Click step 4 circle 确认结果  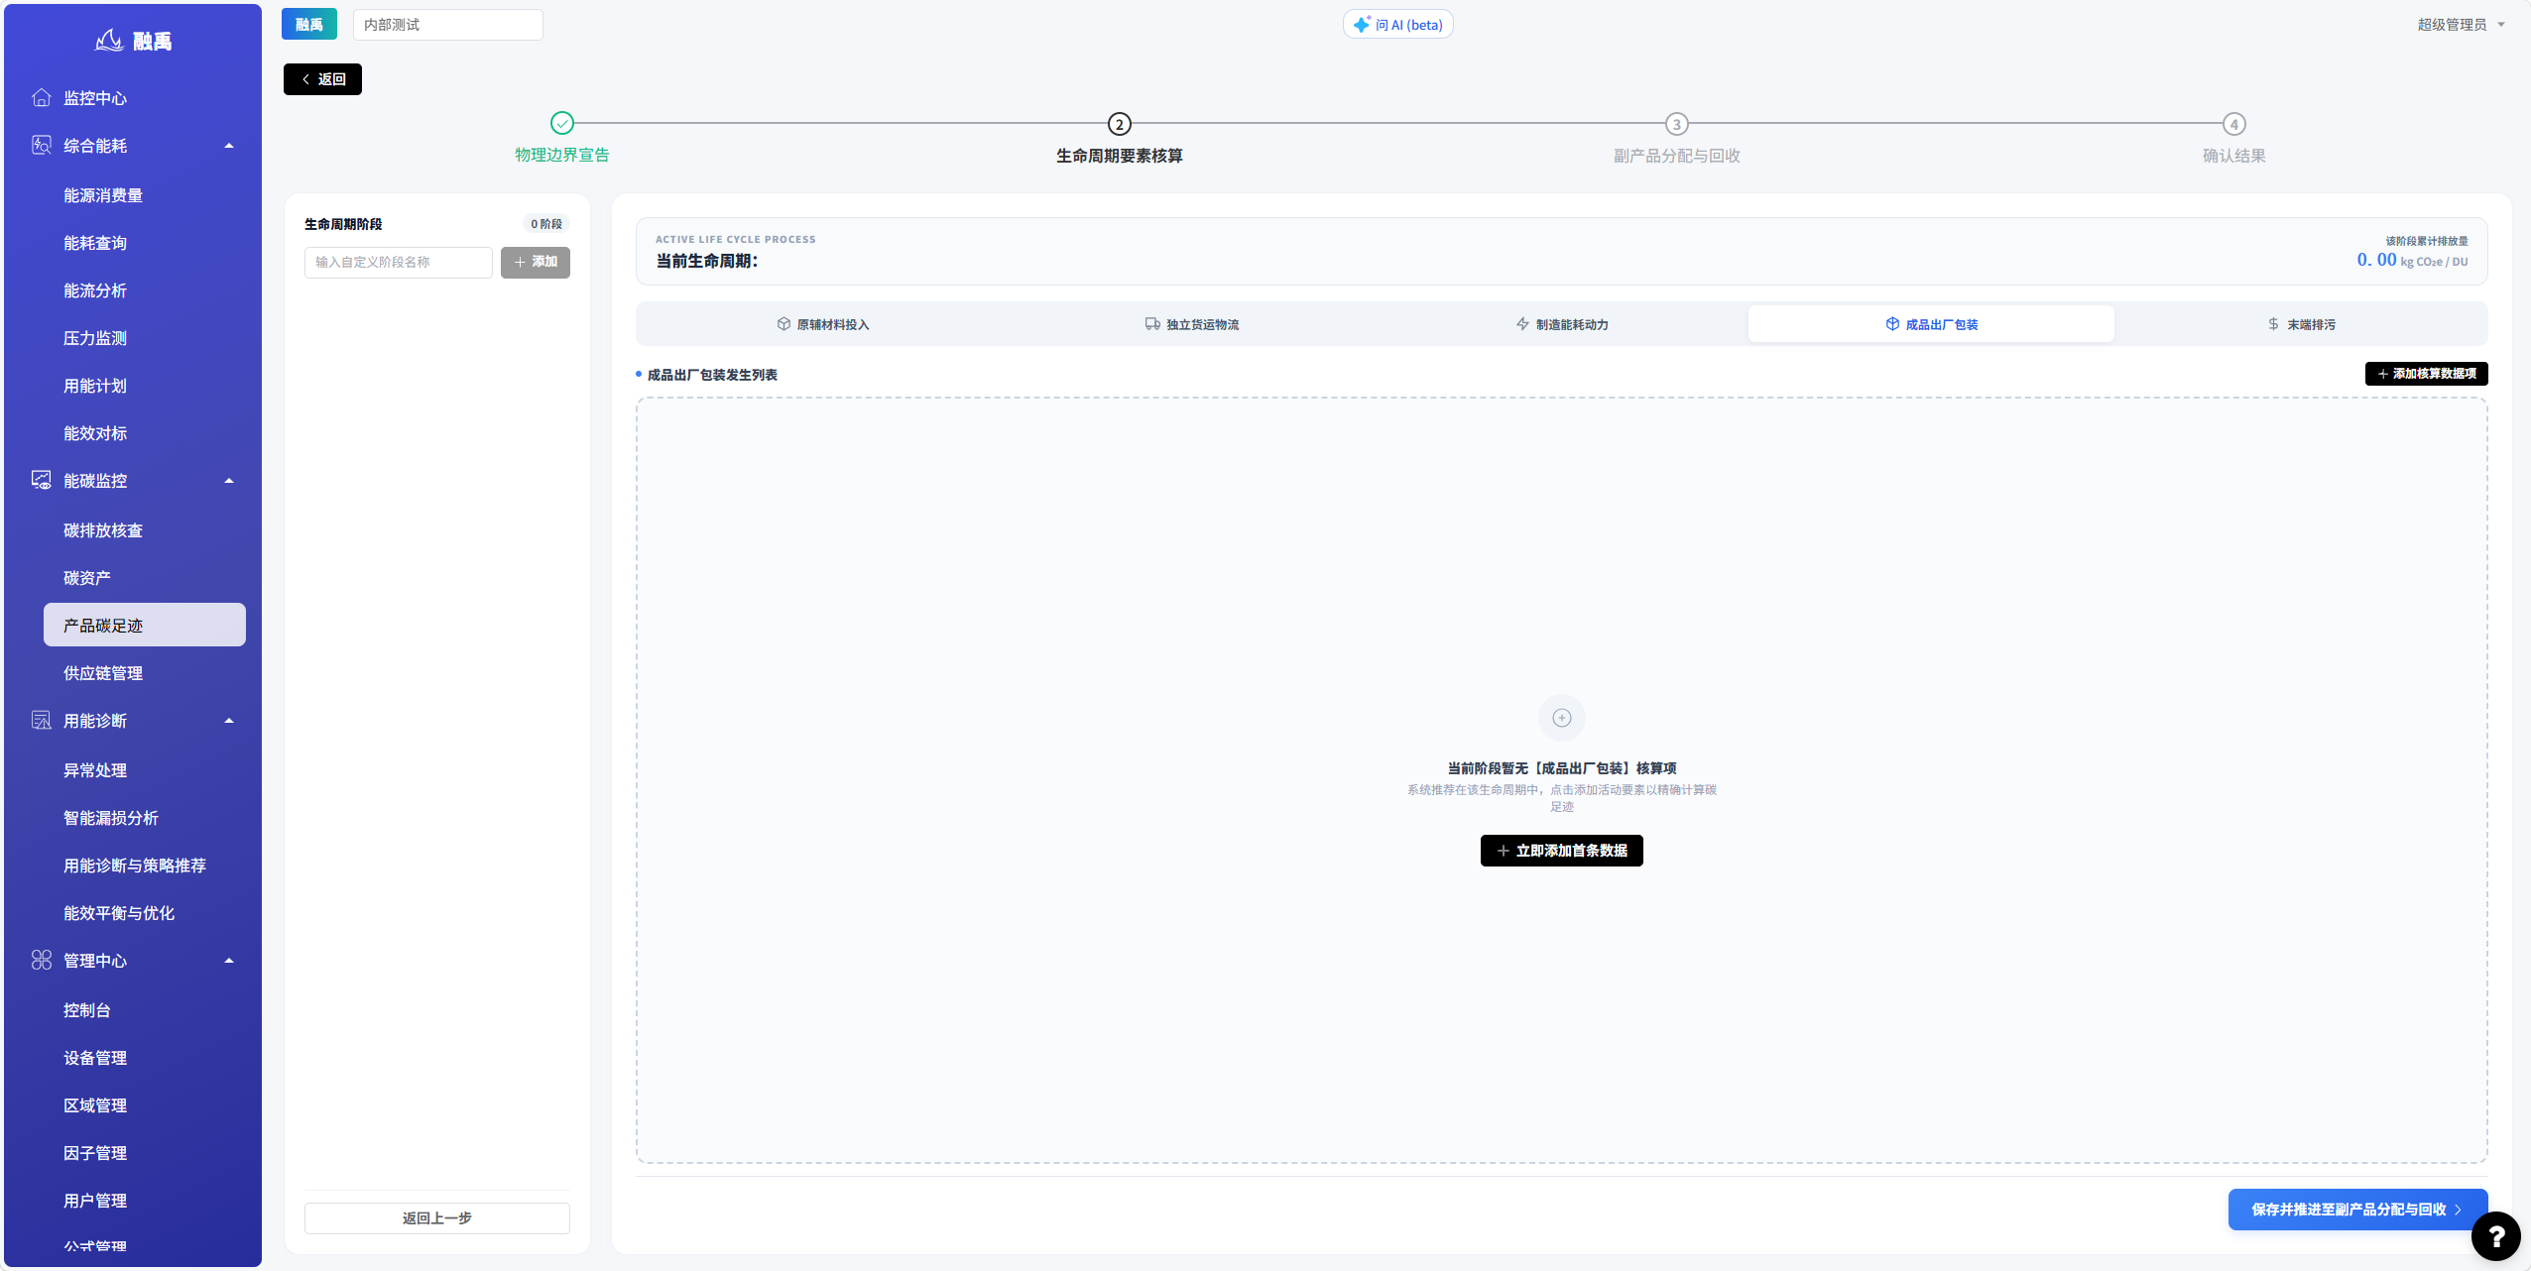[x=2234, y=124]
